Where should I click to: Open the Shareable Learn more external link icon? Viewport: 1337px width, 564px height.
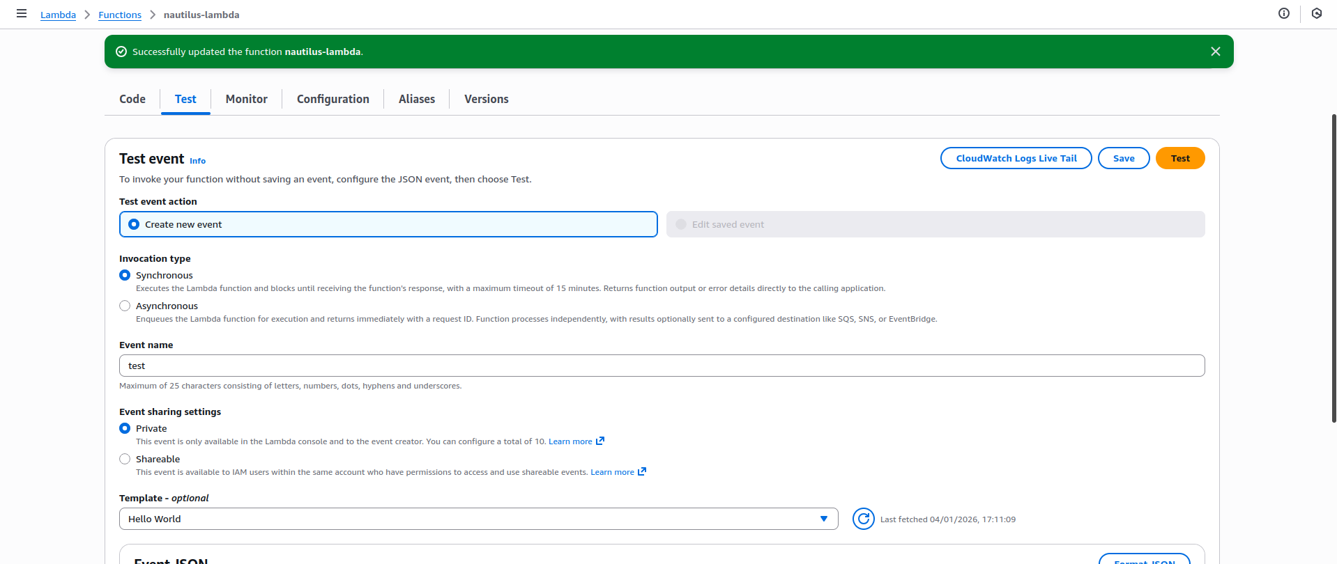642,471
